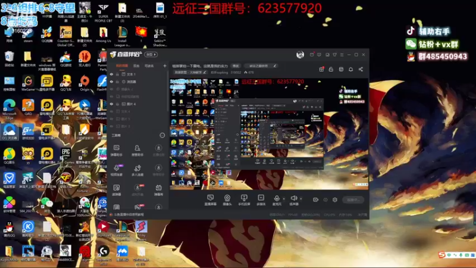This screenshot has height=268, width=476.
Task: Show the hidden 文本 4 source
Action: (111, 111)
